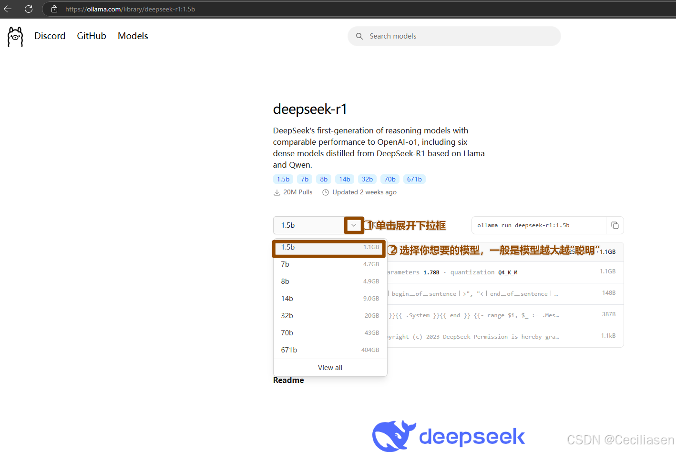Select 70b 43GB in dropdown list

coord(330,333)
